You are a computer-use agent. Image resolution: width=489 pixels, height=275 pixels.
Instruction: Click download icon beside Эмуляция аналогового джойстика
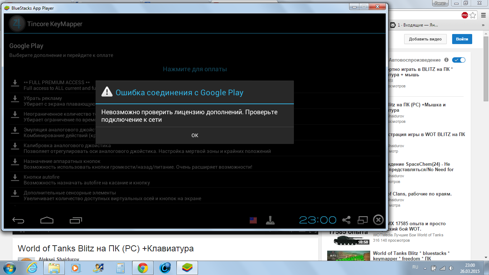pos(15,130)
